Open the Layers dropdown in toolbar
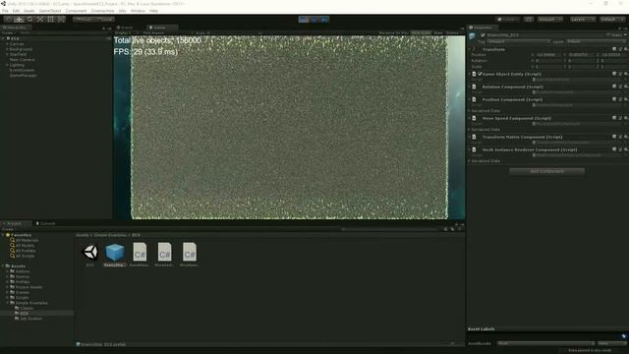The width and height of the screenshot is (629, 354). (x=583, y=20)
